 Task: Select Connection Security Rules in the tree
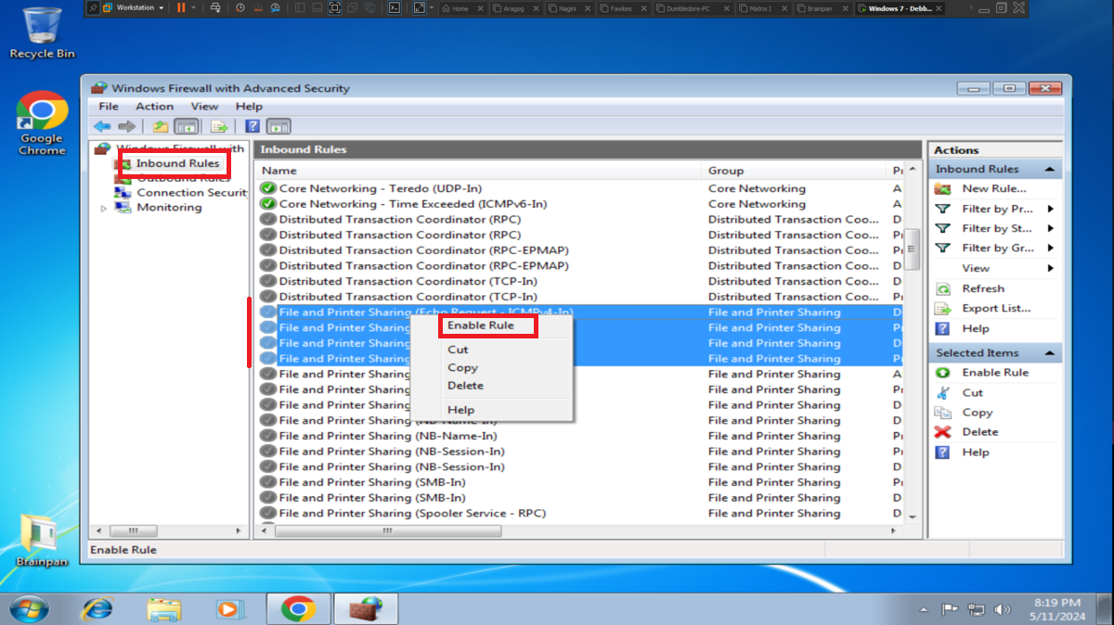pyautogui.click(x=191, y=193)
